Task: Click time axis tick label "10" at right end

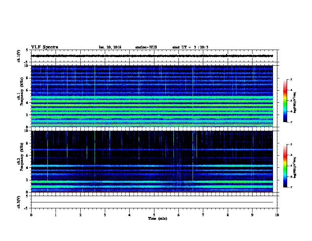Action: (277, 215)
